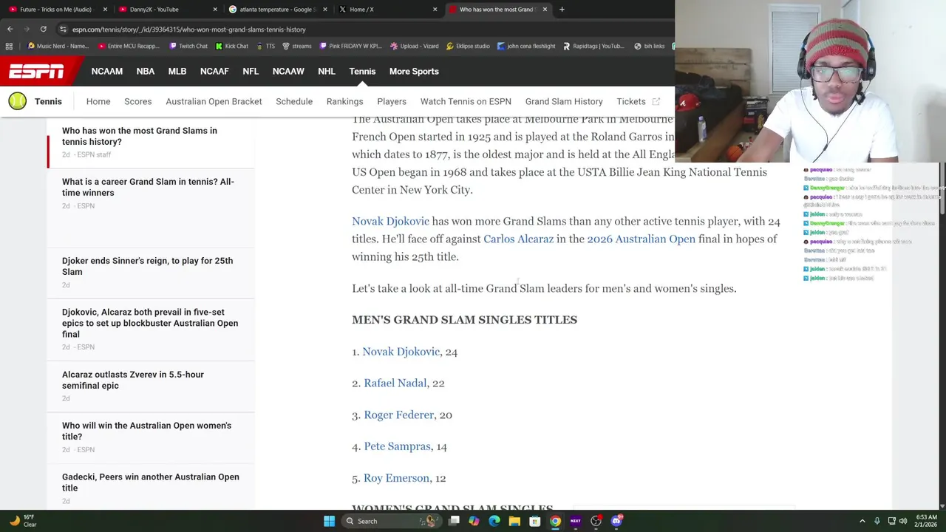The width and height of the screenshot is (946, 532).
Task: Open the Upload - Vizard bookmark
Action: pyautogui.click(x=414, y=46)
